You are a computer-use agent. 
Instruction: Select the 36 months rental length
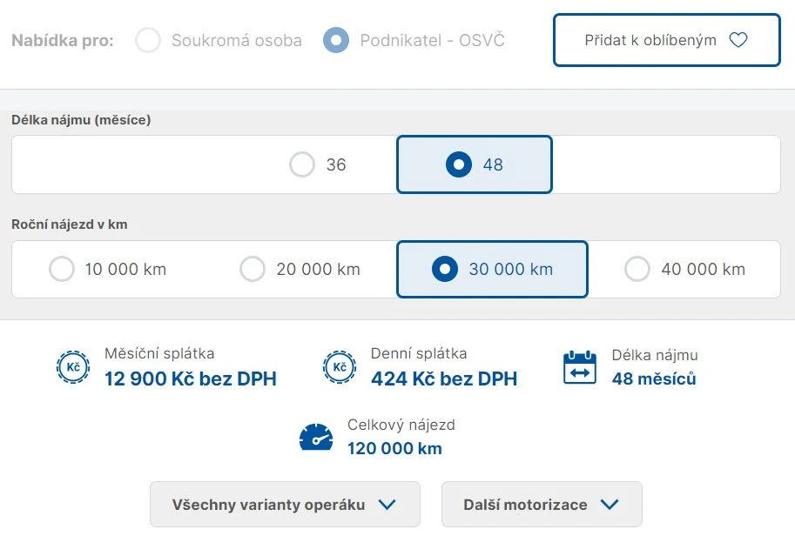pyautogui.click(x=318, y=164)
